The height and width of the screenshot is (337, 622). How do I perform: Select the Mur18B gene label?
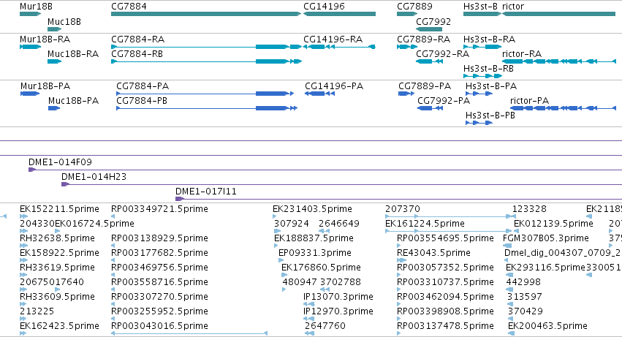coord(36,7)
